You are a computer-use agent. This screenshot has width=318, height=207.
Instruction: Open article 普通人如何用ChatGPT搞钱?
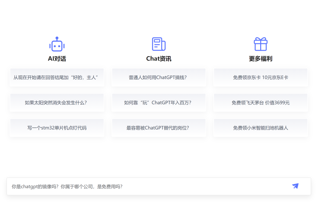click(159, 77)
